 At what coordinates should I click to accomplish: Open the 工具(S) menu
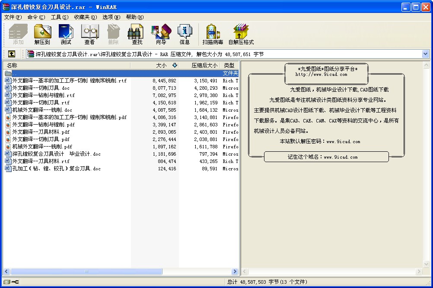click(x=59, y=17)
